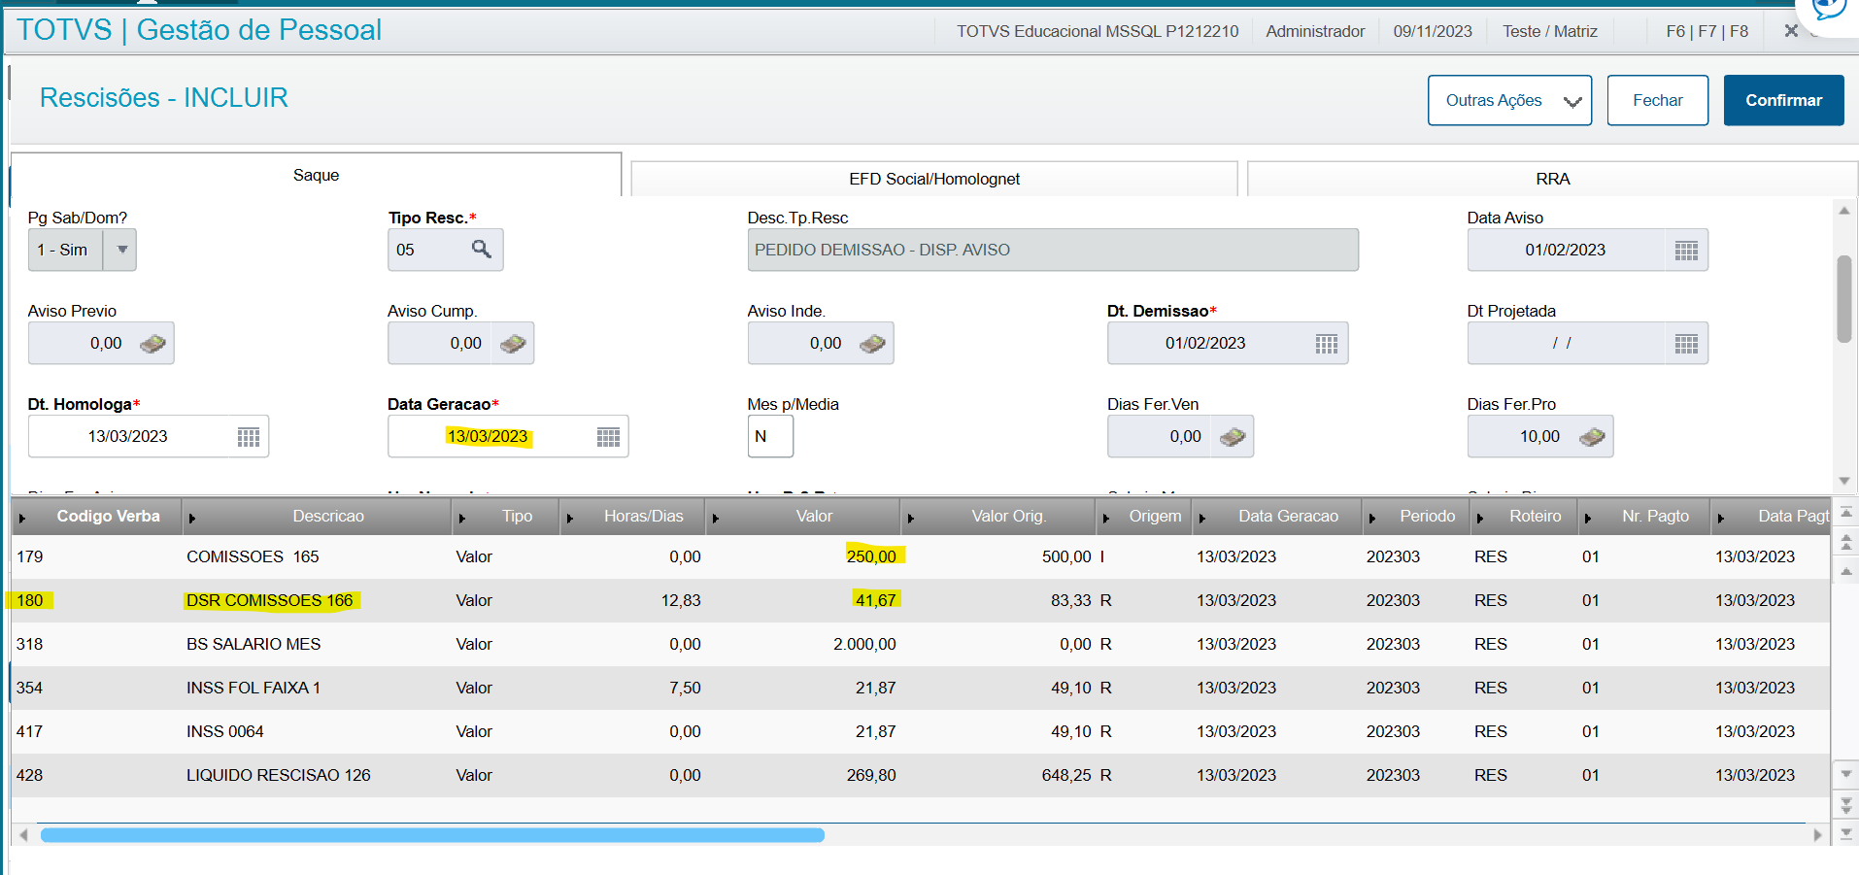Open the Data Geracao calendar picker
This screenshot has height=875, width=1859.
click(608, 437)
